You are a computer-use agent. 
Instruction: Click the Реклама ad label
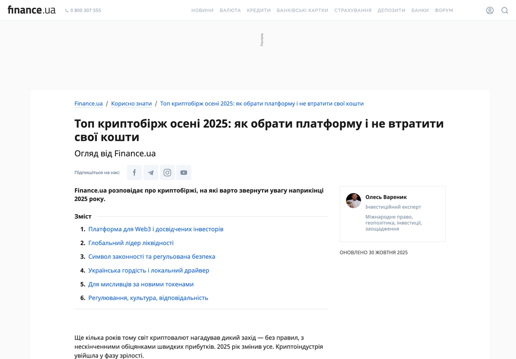[x=262, y=40]
